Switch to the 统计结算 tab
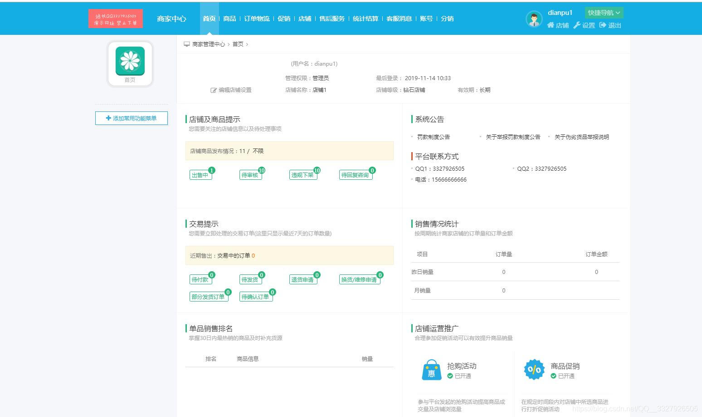The height and width of the screenshot is (417, 702). coord(366,19)
